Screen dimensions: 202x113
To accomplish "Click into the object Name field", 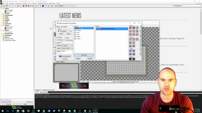I will [67, 27].
